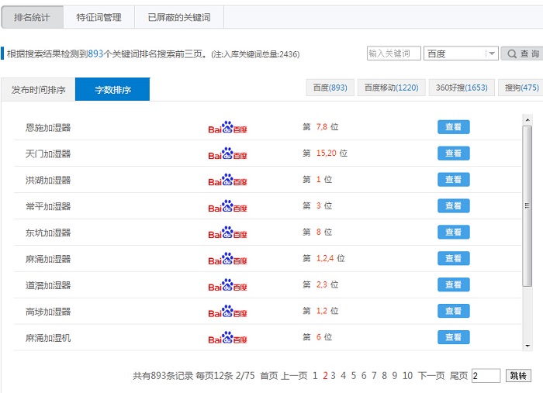The image size is (543, 393).
Task: Open the 百度 search engine dropdown
Action: tap(461, 53)
